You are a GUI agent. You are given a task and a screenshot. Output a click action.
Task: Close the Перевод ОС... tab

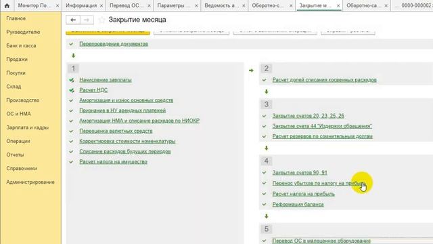149,5
